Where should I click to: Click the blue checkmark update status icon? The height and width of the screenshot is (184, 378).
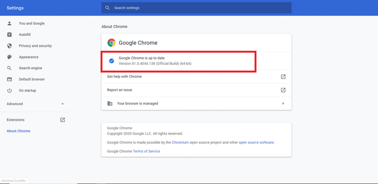click(111, 61)
